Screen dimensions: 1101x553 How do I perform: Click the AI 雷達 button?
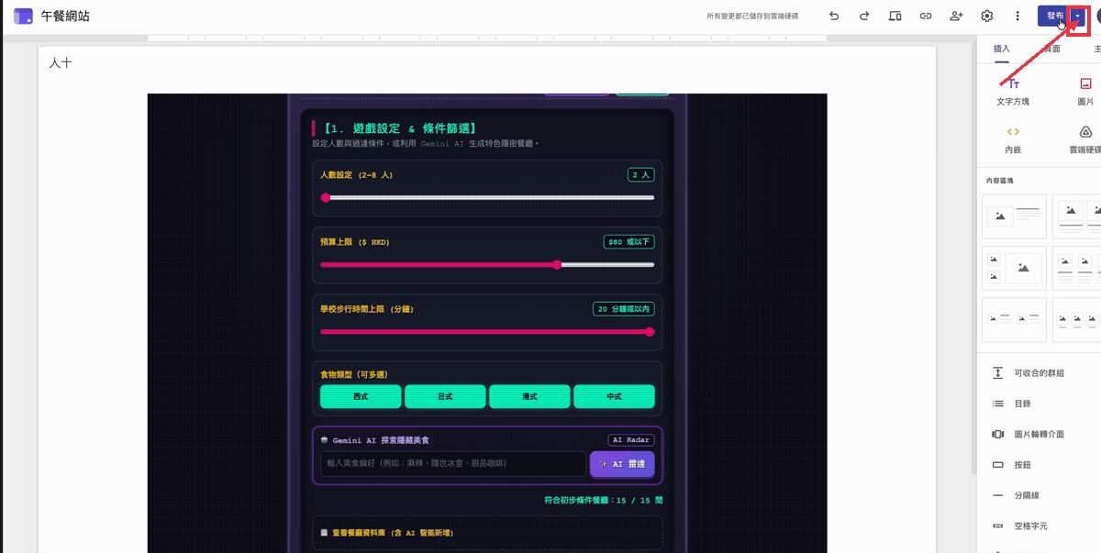pyautogui.click(x=622, y=464)
